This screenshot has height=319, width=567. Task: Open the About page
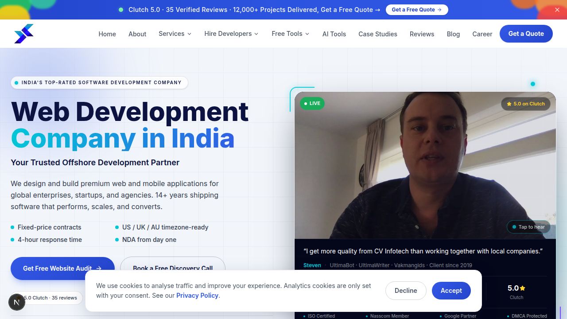[137, 34]
